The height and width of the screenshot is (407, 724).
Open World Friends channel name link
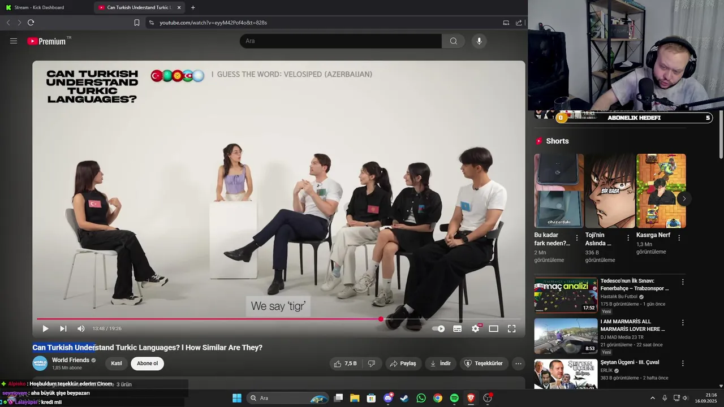click(x=71, y=360)
